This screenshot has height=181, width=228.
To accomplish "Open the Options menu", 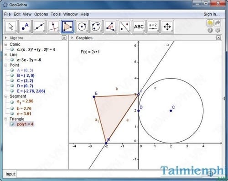I will tap(41, 14).
